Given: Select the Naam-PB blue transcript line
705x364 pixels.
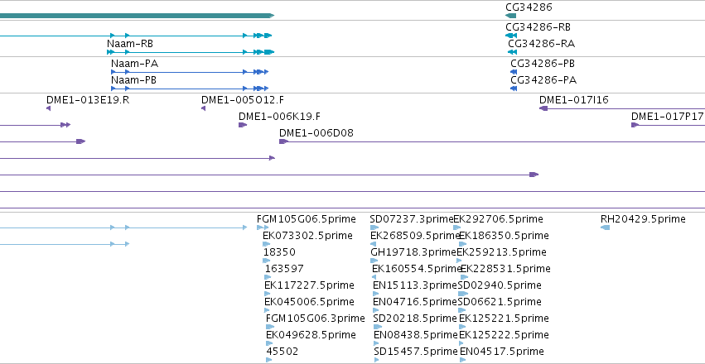Looking at the screenshot, I should pos(190,89).
